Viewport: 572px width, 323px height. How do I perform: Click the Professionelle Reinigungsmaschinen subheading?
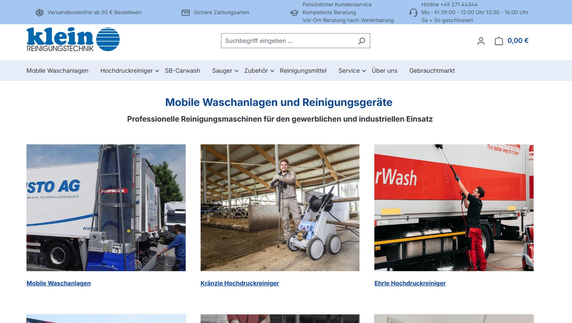pyautogui.click(x=280, y=119)
